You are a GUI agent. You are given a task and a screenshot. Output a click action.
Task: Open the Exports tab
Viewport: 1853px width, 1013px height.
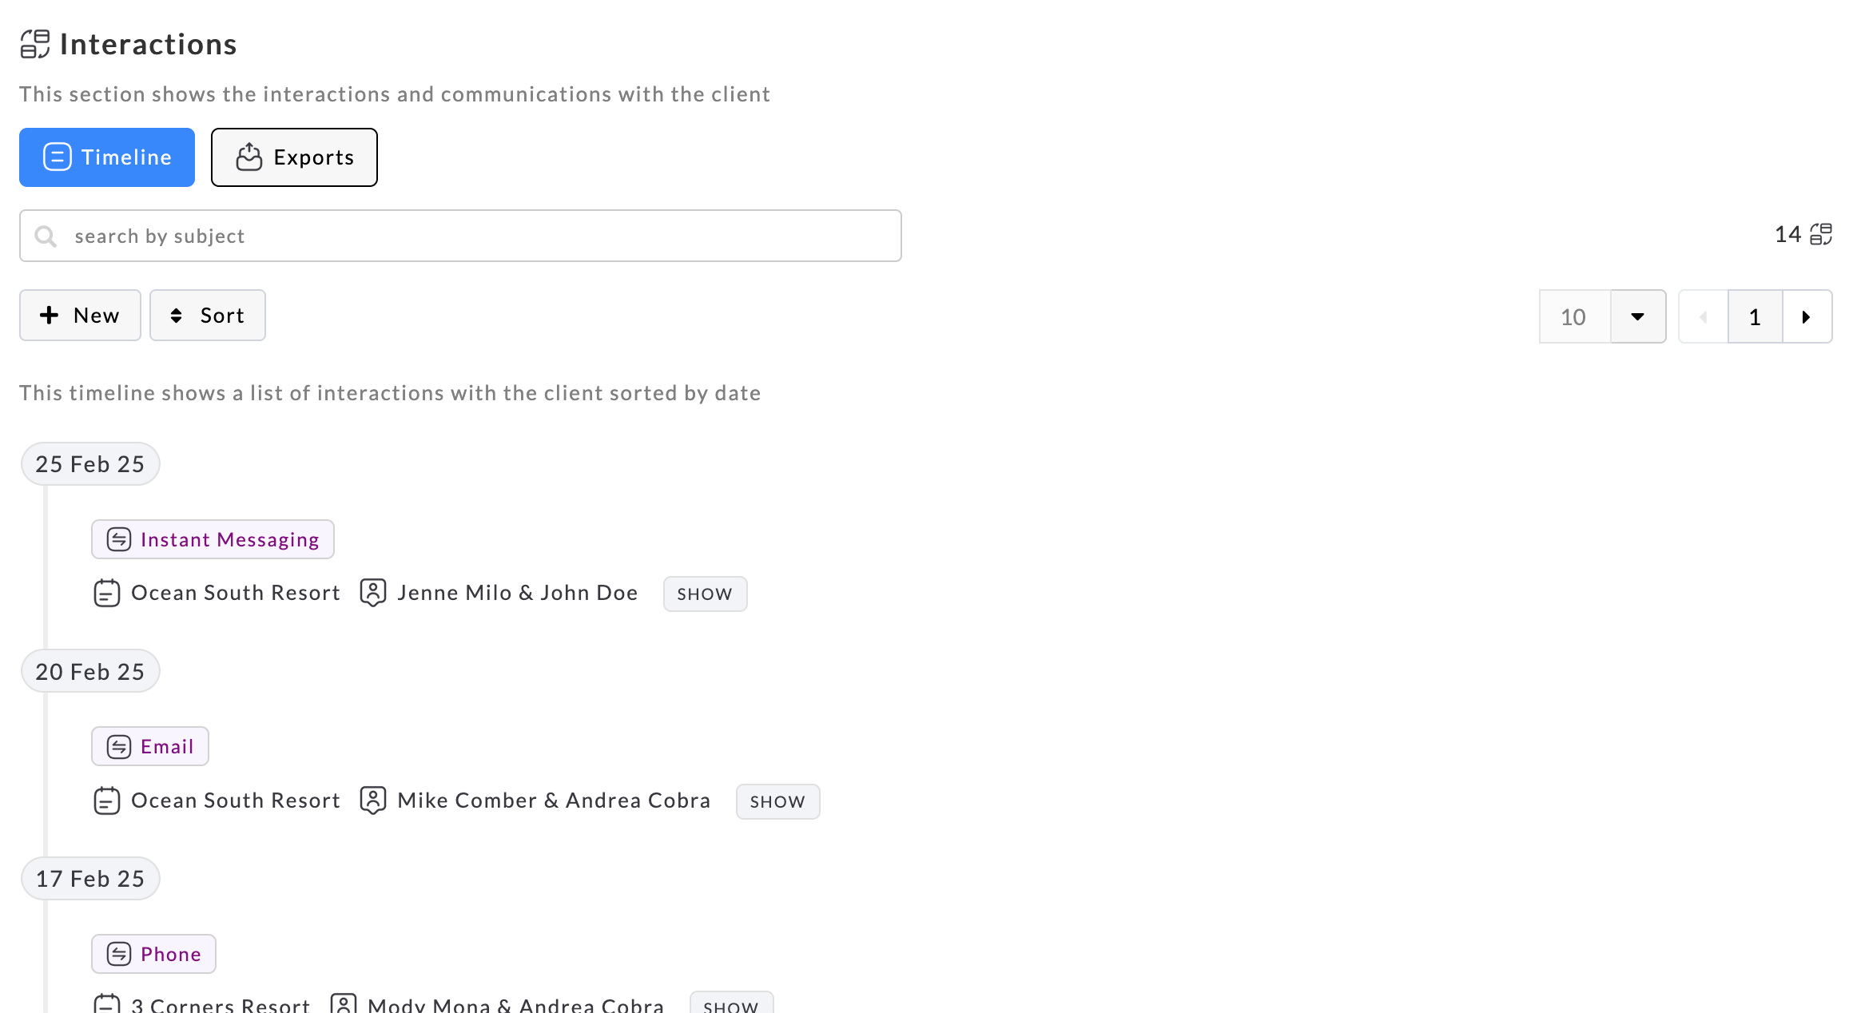click(x=294, y=157)
